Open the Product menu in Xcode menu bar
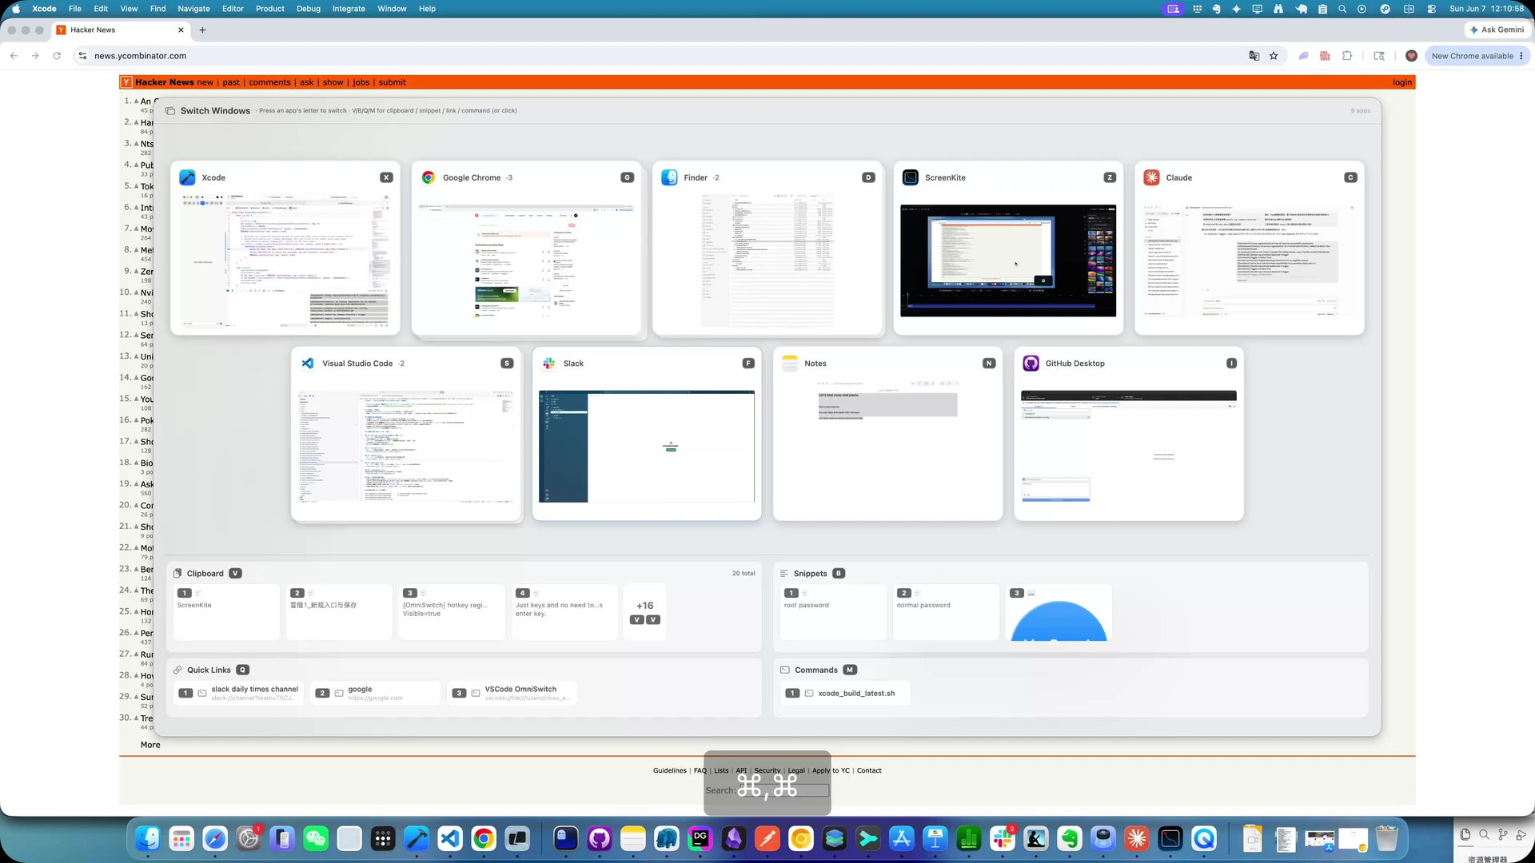 tap(270, 9)
